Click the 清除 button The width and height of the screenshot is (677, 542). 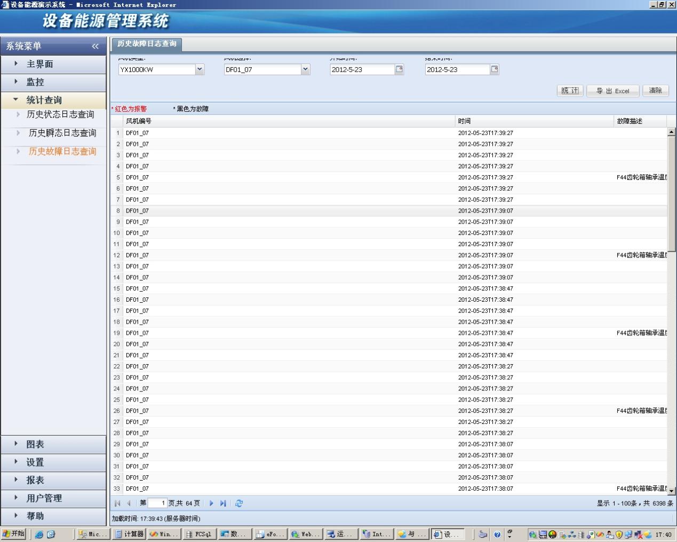655,91
